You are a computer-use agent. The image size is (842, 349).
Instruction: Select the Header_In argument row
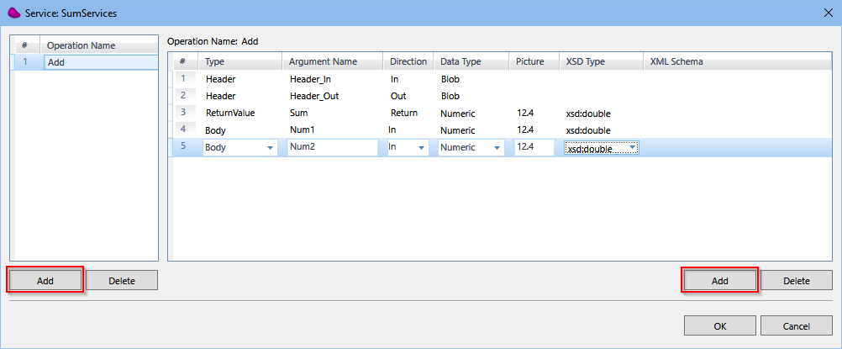tap(501, 79)
